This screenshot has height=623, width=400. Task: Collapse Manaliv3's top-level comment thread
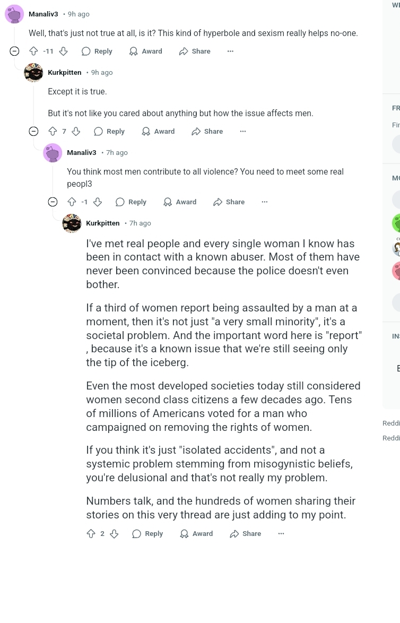[14, 51]
